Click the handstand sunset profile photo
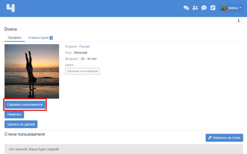This screenshot has width=247, height=154. click(x=32, y=71)
